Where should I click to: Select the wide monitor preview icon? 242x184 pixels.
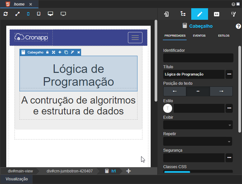63,14
